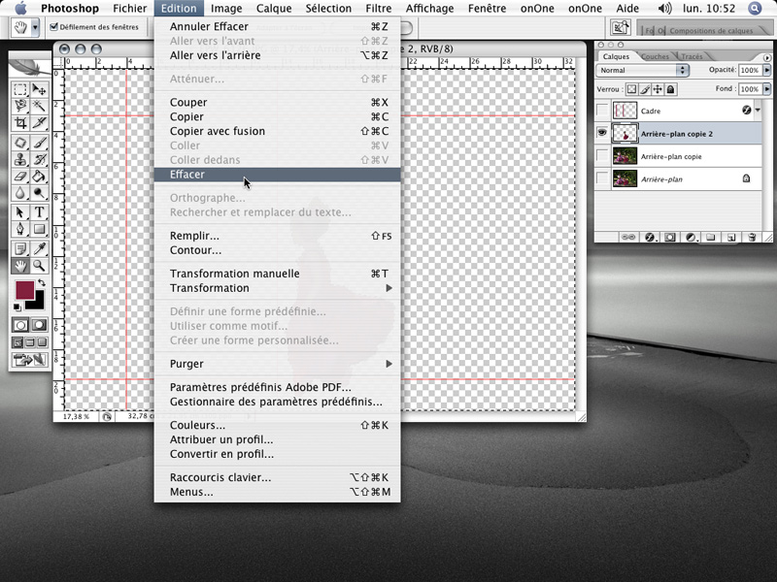The image size is (777, 582).
Task: Select the Eyedropper tool
Action: tap(39, 249)
